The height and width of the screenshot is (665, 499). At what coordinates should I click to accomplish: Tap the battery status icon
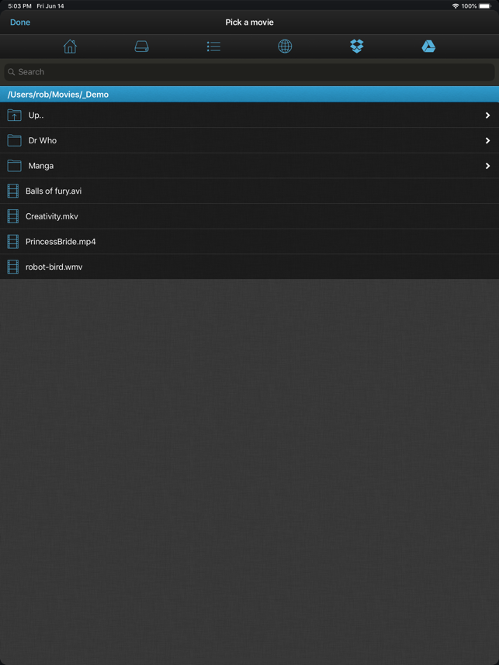click(x=484, y=6)
